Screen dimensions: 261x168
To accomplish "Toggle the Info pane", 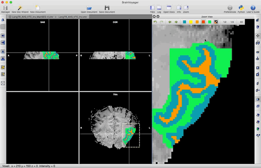I will point(179,8).
